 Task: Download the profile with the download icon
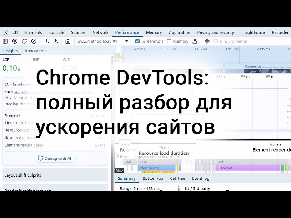click(55, 41)
